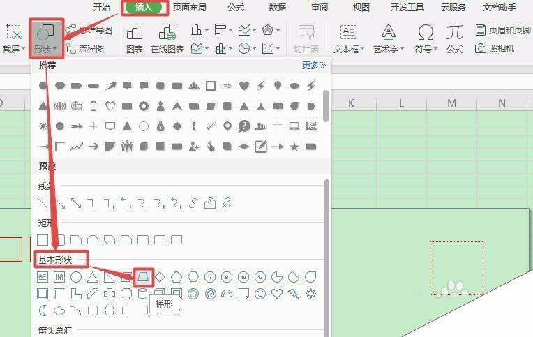Insert an 在线图表 online chart

point(167,38)
